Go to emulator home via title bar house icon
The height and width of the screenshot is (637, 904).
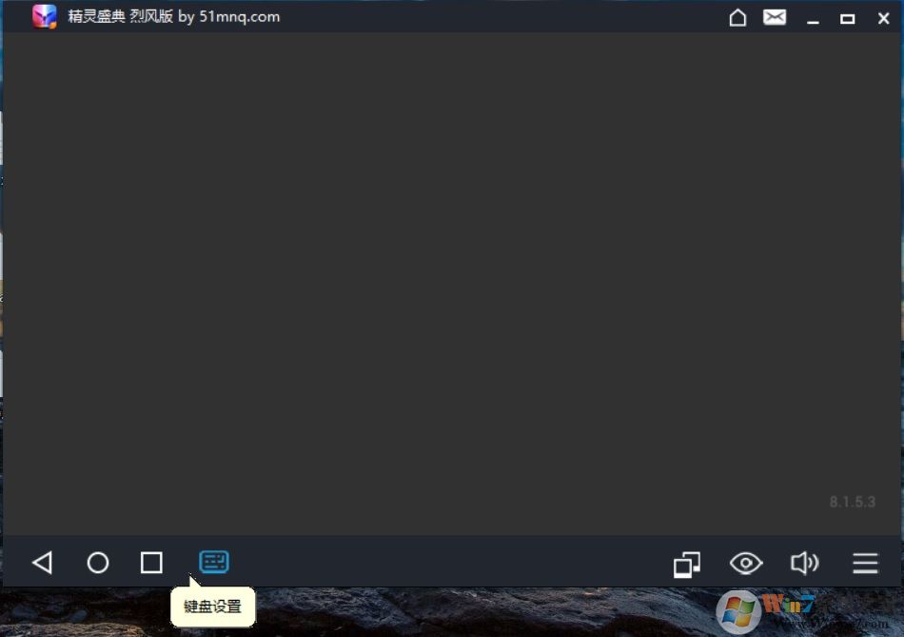(x=737, y=17)
